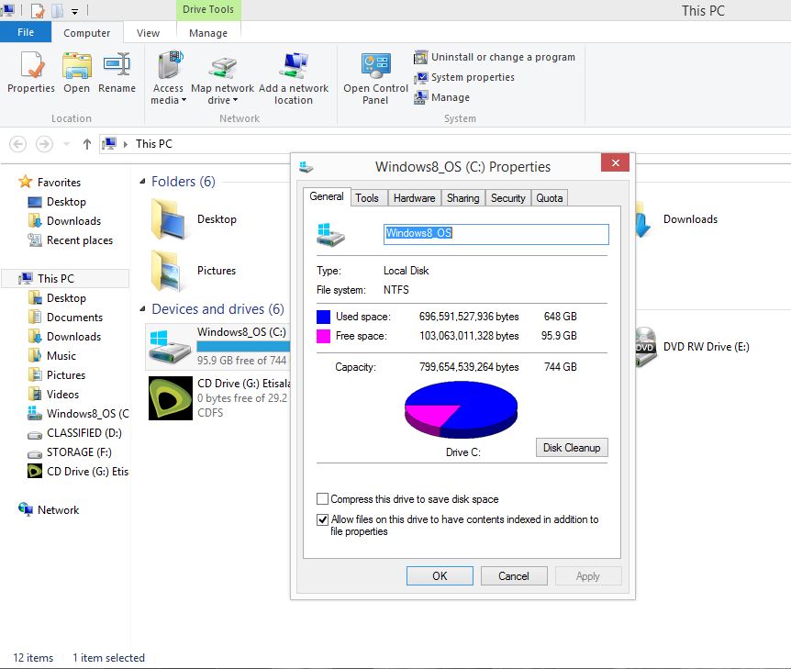
Task: Click the disabled Apply button
Action: point(588,575)
